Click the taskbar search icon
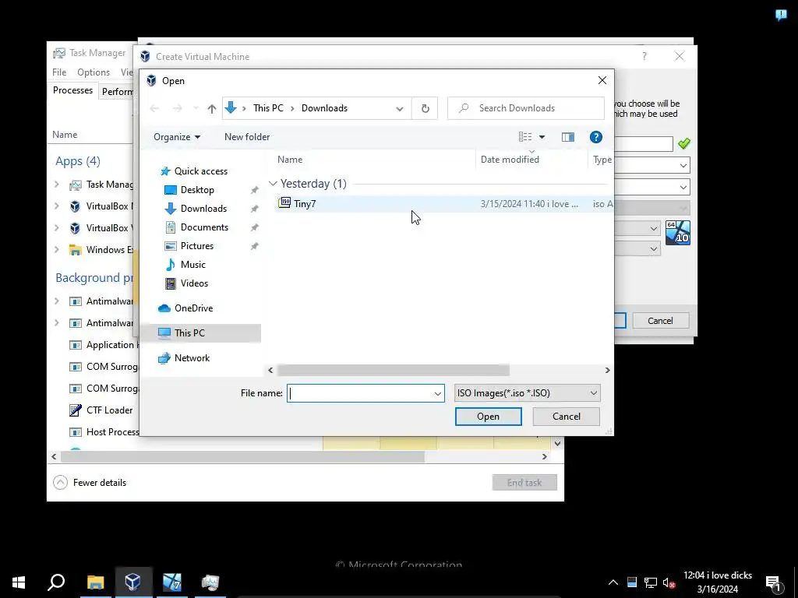798x598 pixels. [x=56, y=582]
